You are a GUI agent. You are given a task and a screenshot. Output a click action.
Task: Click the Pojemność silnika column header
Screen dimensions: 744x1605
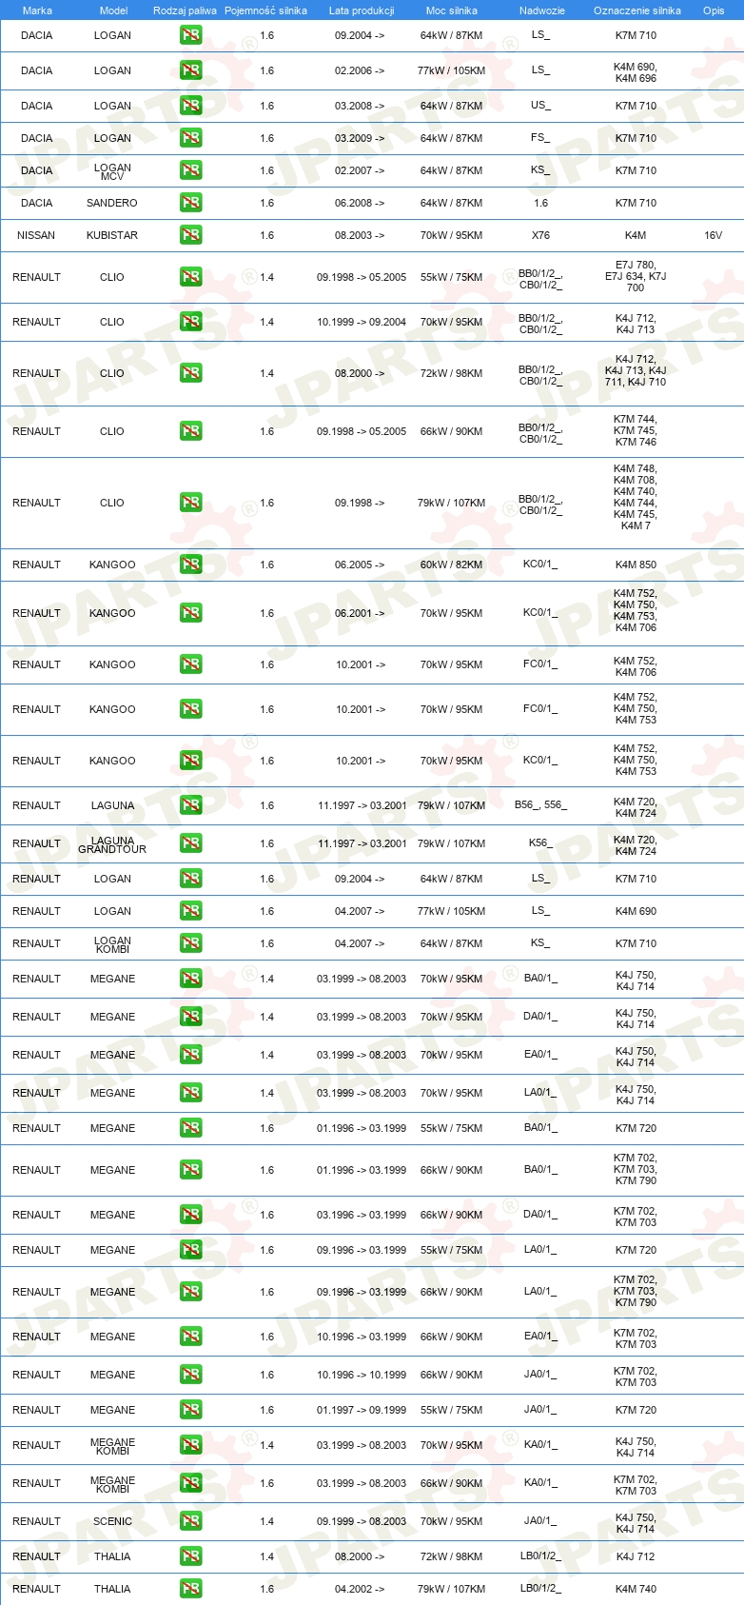[266, 10]
